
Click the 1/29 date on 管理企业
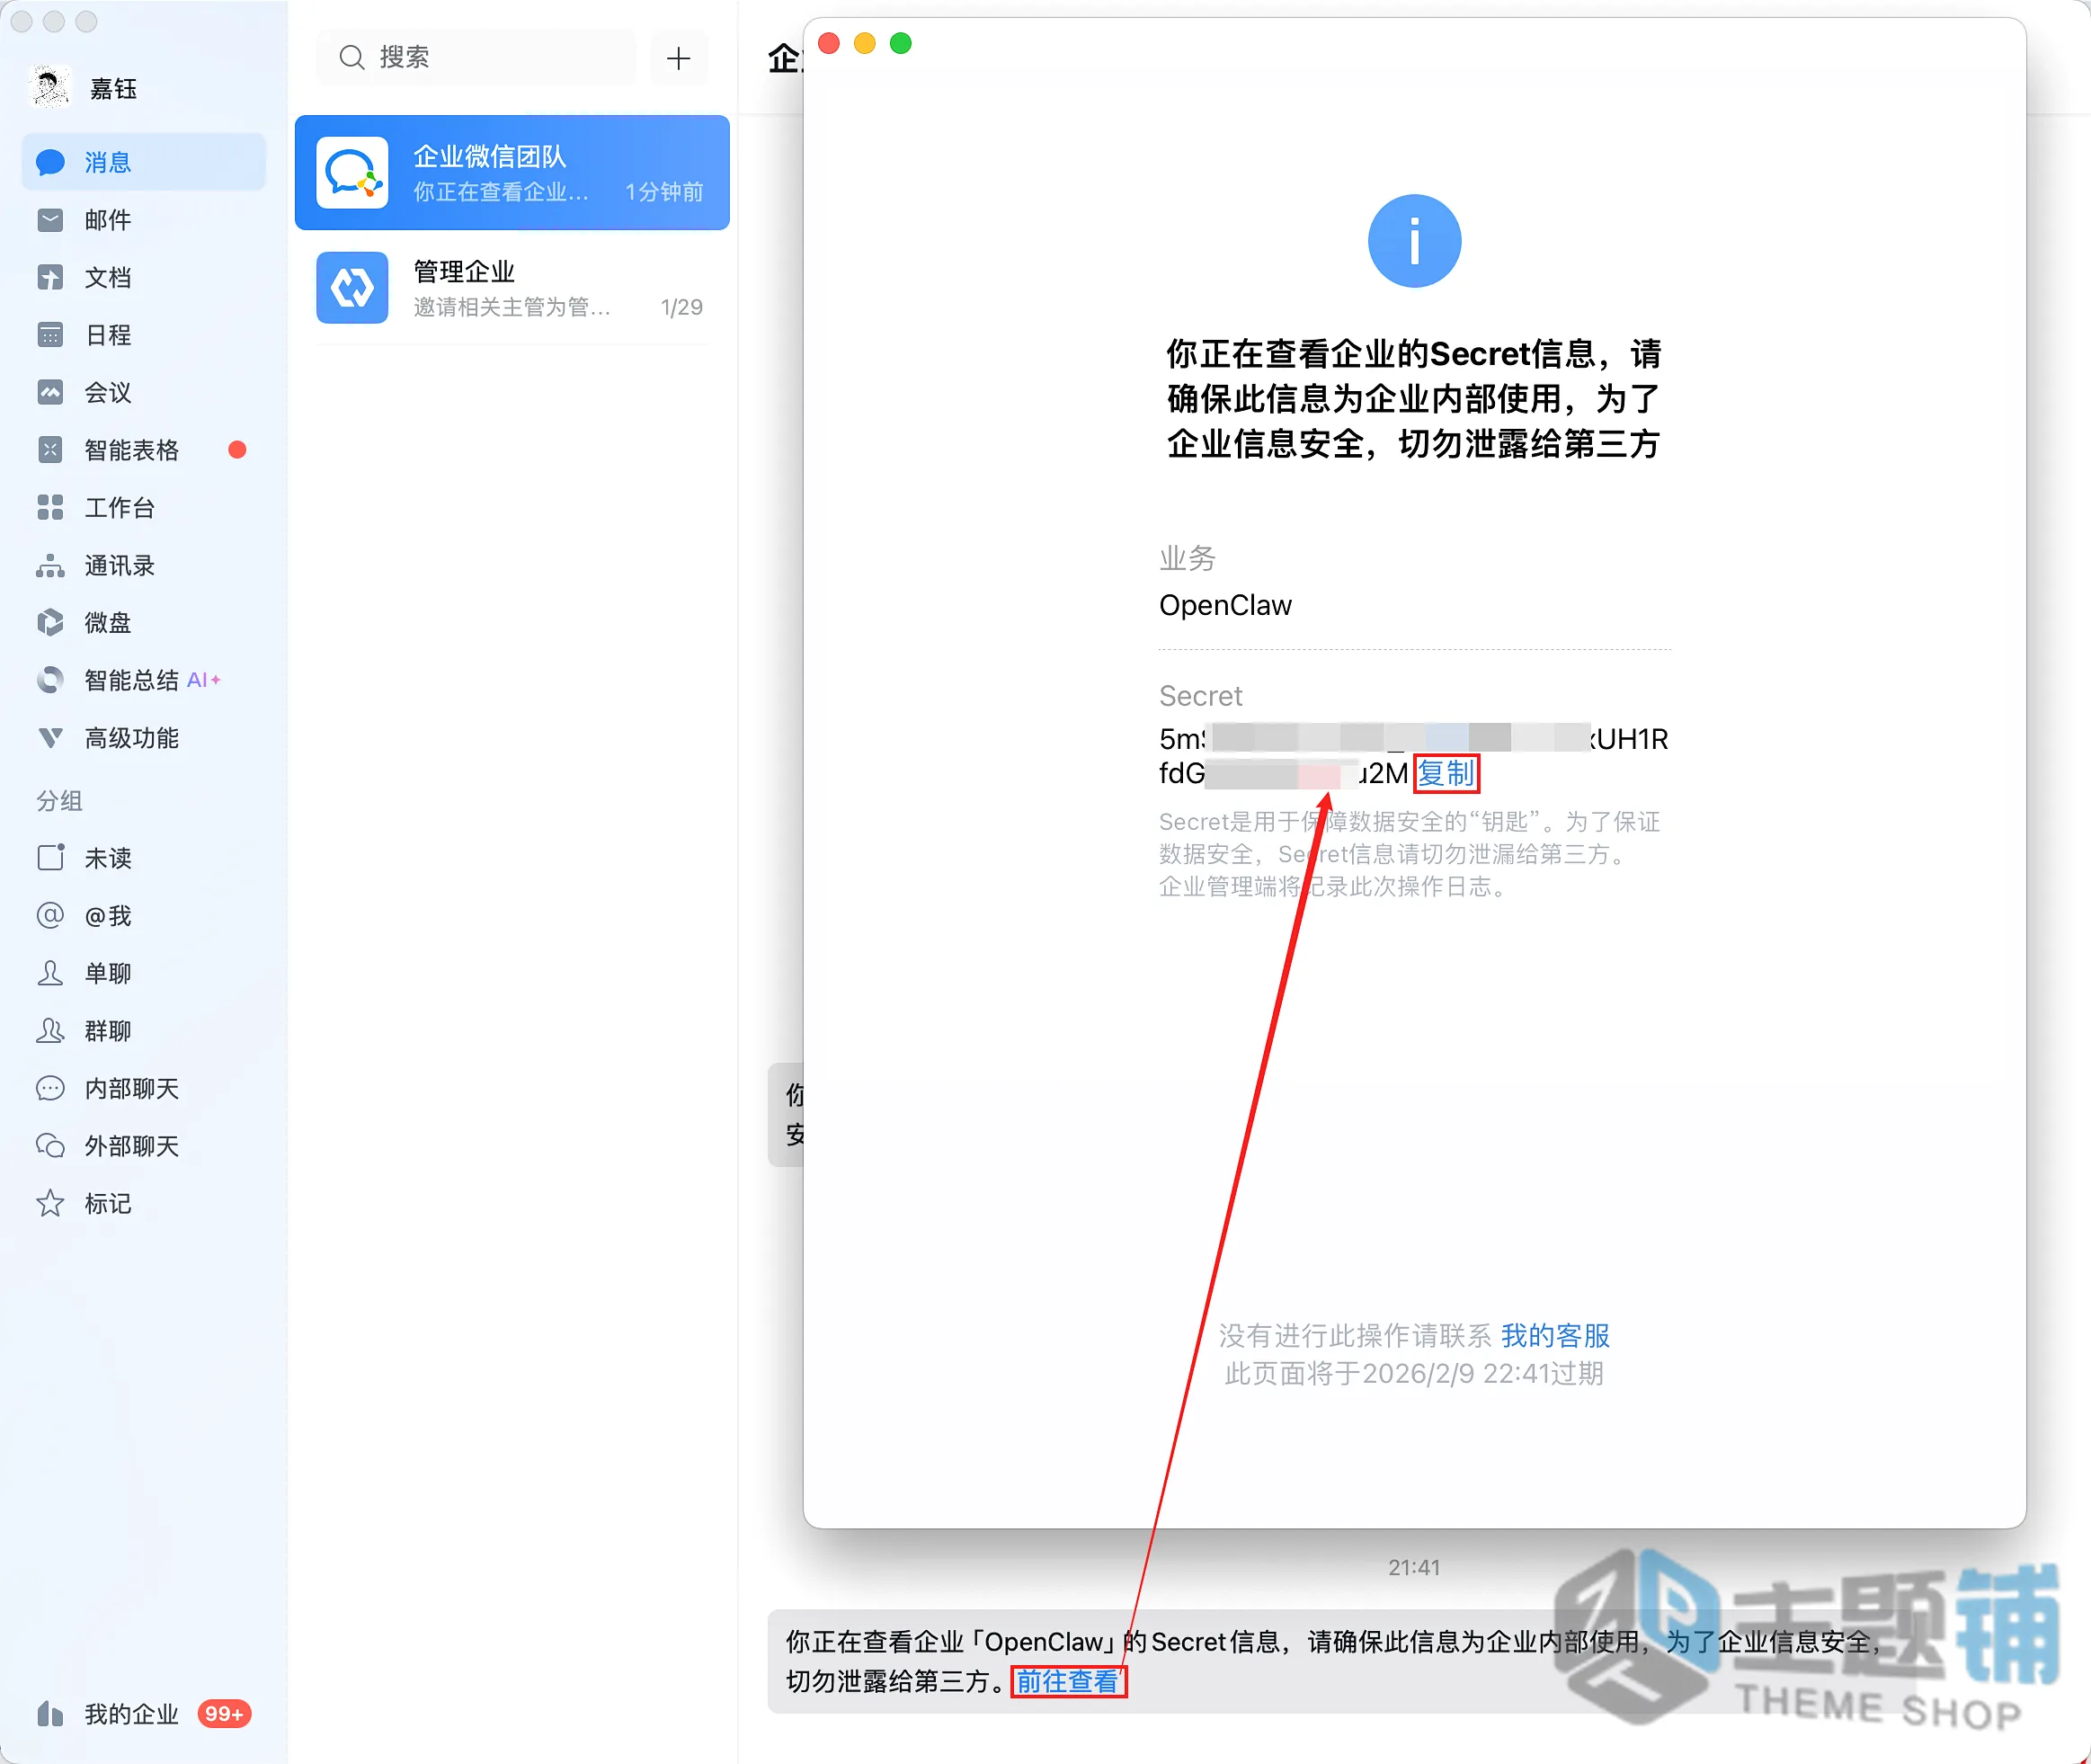coord(681,307)
